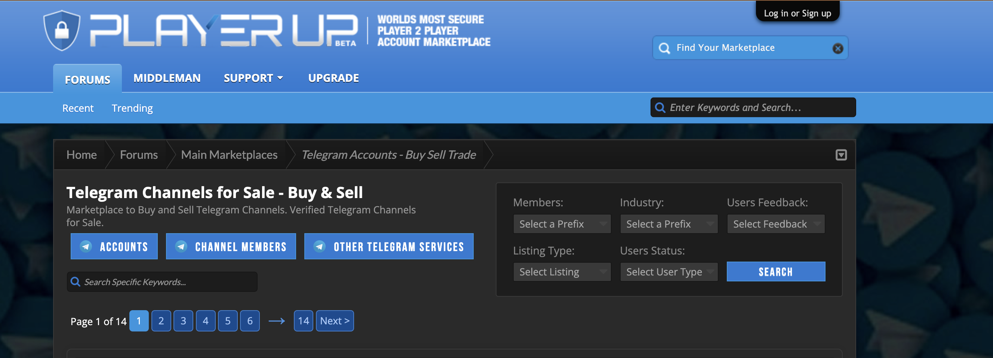Image resolution: width=993 pixels, height=358 pixels.
Task: Open the Select User Type dropdown
Action: point(669,272)
